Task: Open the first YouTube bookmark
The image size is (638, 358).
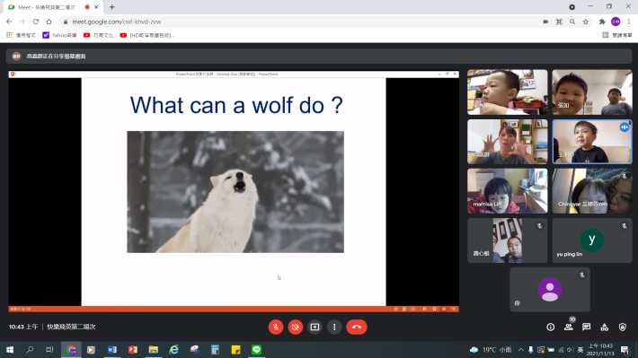Action: point(99,35)
